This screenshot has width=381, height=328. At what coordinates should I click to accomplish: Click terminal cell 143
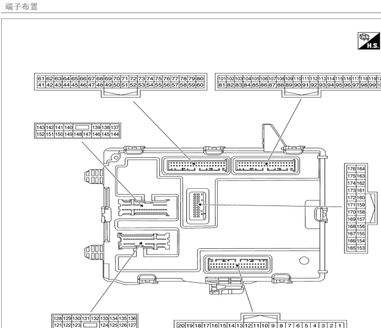40,127
